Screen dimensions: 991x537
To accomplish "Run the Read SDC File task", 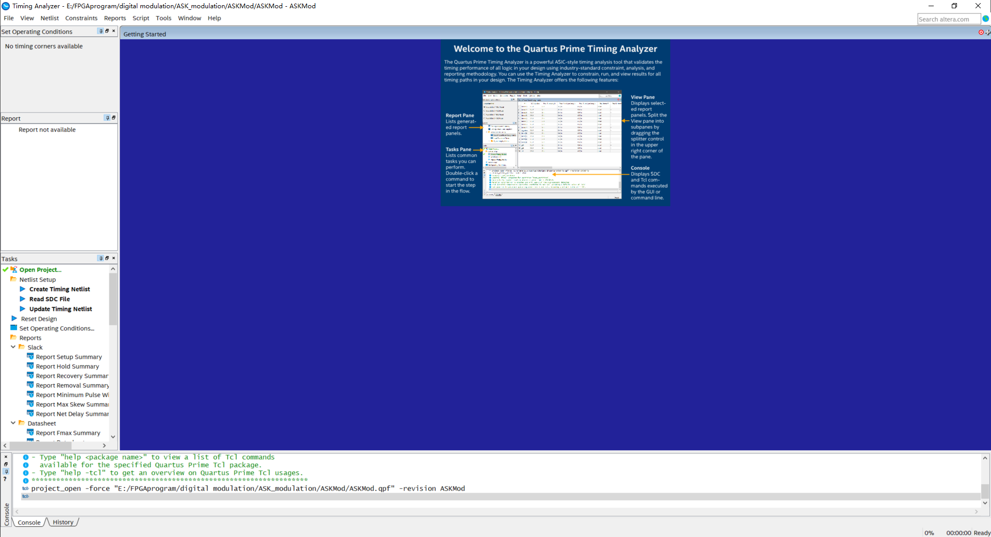I will (x=50, y=298).
